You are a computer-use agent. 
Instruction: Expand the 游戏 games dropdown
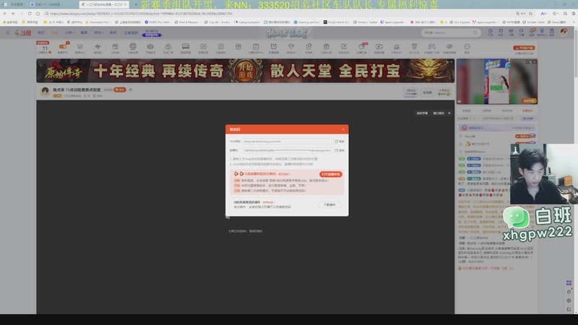point(98,32)
